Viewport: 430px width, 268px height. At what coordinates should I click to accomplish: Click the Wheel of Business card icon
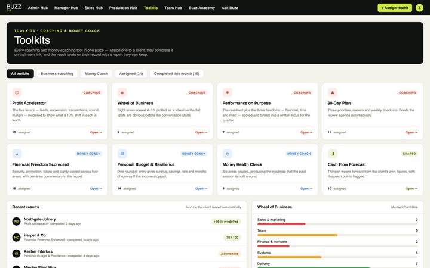[x=122, y=92]
